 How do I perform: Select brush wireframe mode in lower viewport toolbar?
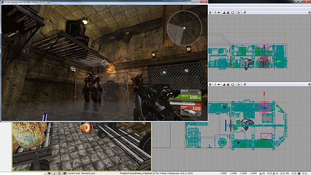click(x=224, y=85)
